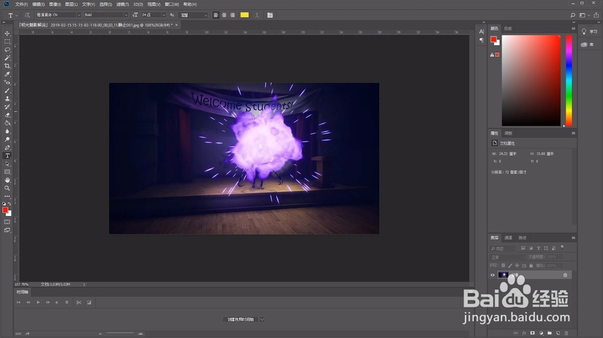Create new group folder icon

point(549,333)
